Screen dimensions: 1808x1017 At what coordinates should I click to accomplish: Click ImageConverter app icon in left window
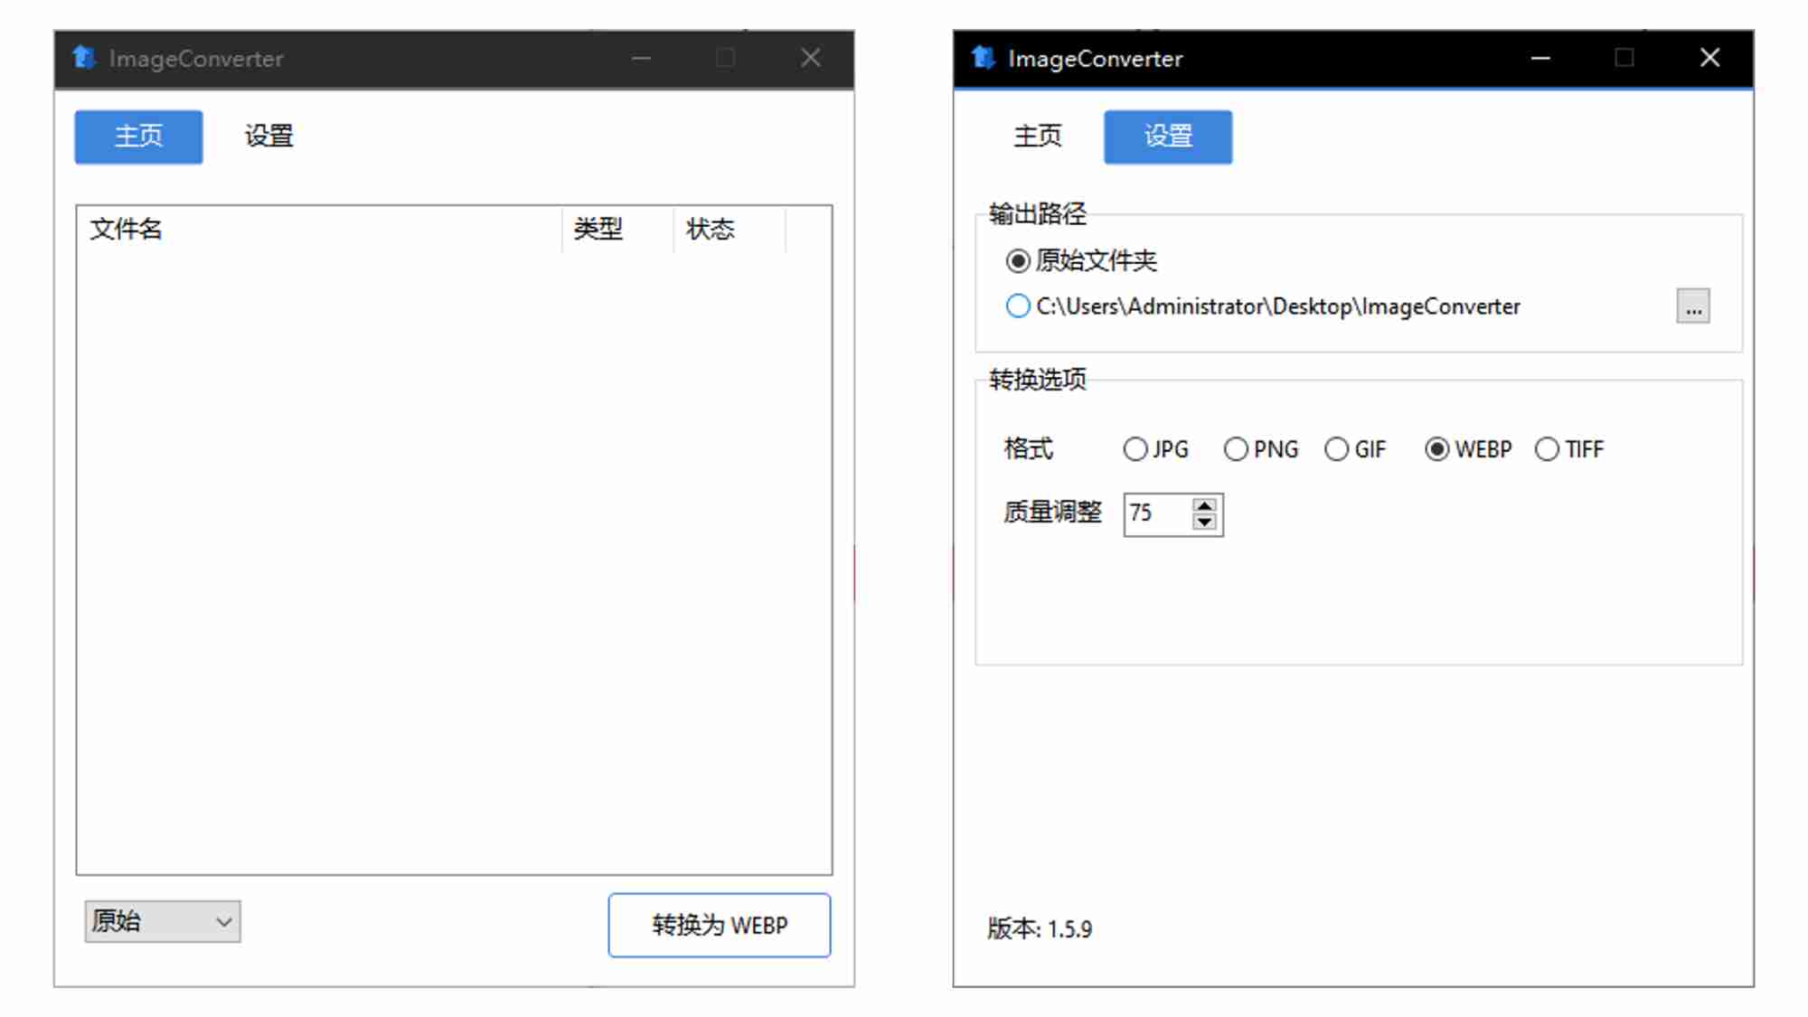pyautogui.click(x=84, y=58)
